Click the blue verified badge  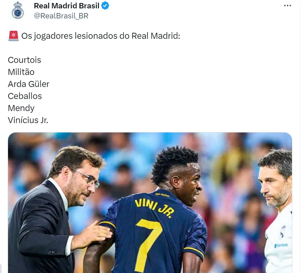point(105,6)
